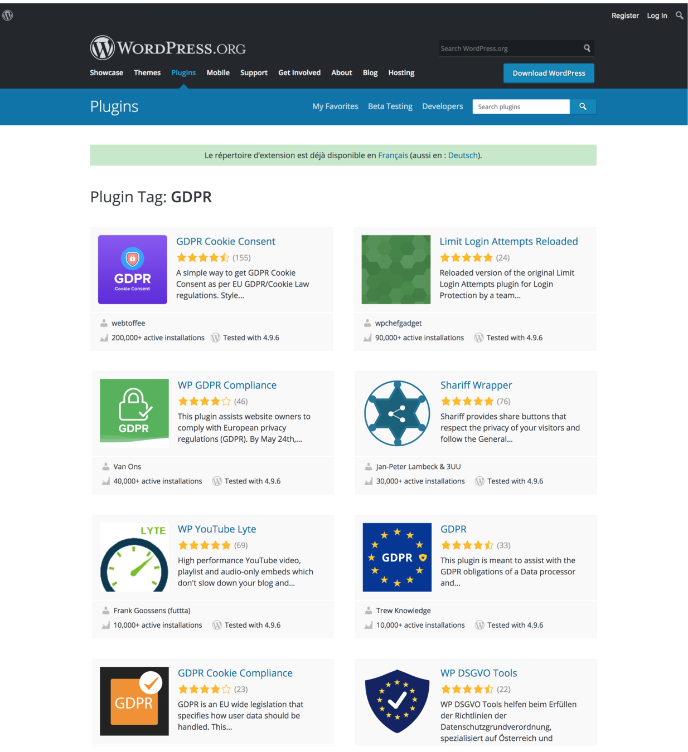Focus the Search plugins input field
This screenshot has height=752, width=688.
(x=521, y=106)
